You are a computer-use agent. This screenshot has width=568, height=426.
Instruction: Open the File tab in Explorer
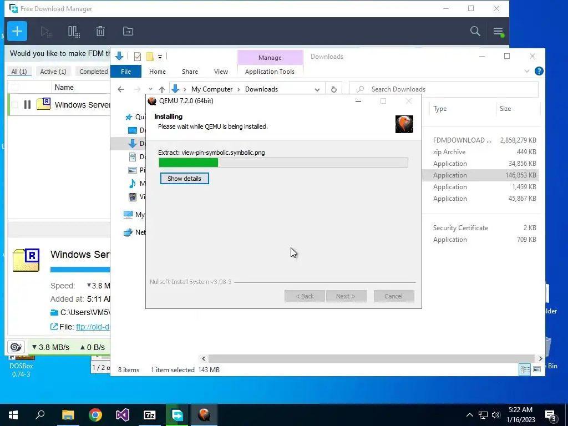pos(126,72)
